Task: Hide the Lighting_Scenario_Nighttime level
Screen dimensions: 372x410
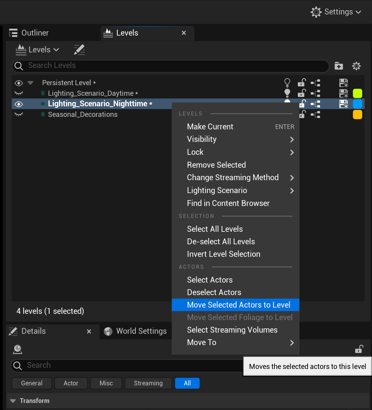Action: tap(19, 104)
